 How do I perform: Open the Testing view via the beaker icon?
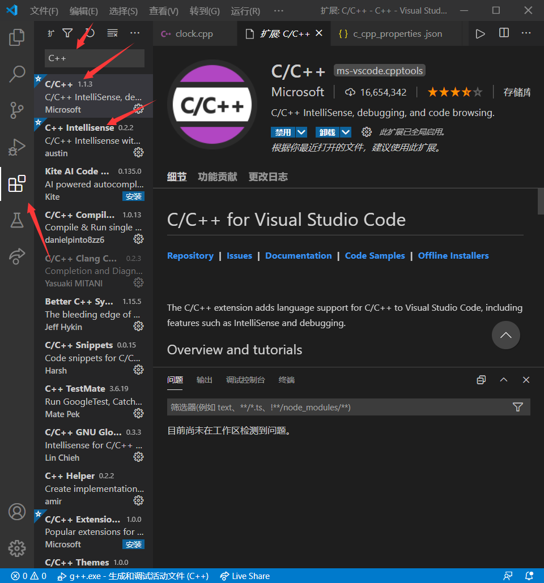(17, 220)
